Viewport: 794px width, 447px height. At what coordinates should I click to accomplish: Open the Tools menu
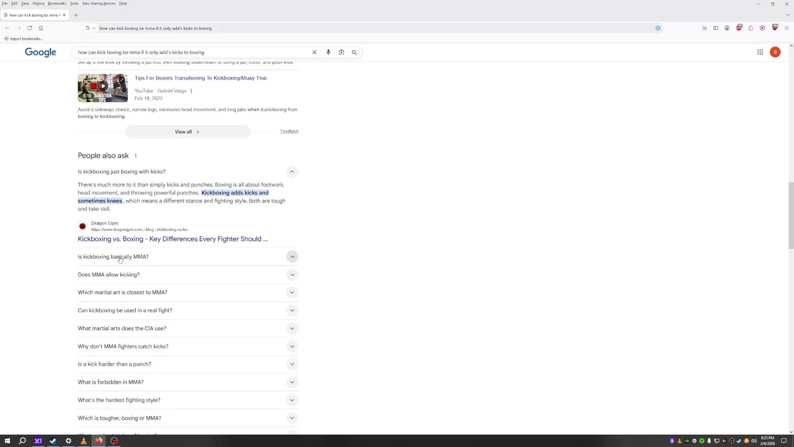coord(74,4)
